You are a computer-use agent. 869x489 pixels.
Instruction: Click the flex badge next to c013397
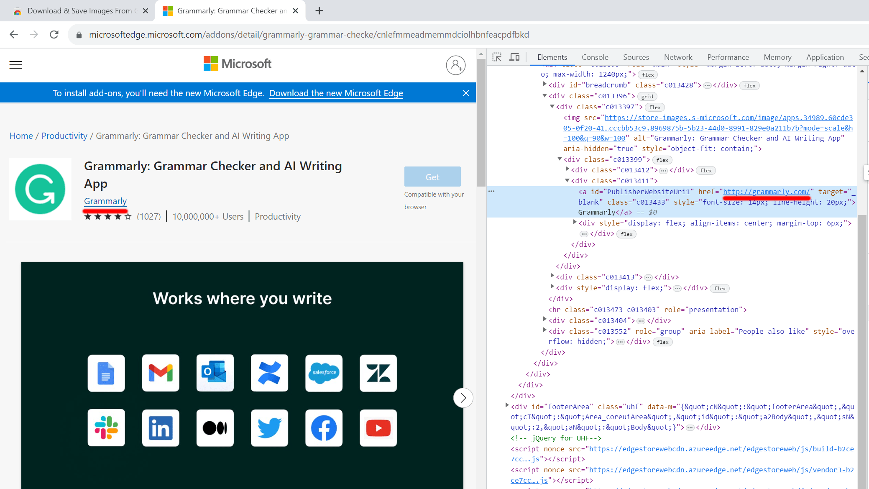click(x=654, y=108)
